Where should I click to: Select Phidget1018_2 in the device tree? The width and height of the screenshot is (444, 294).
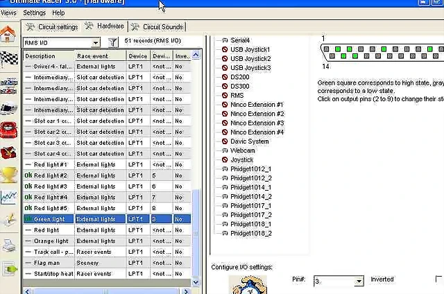251,234
